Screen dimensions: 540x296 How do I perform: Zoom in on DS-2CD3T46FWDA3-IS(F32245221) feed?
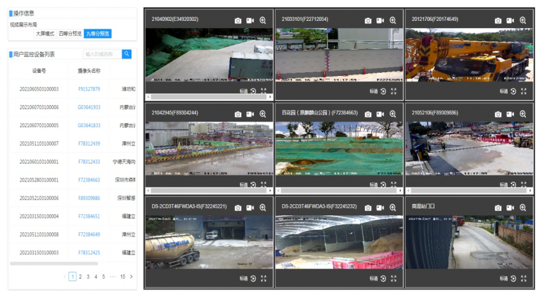[263, 208]
